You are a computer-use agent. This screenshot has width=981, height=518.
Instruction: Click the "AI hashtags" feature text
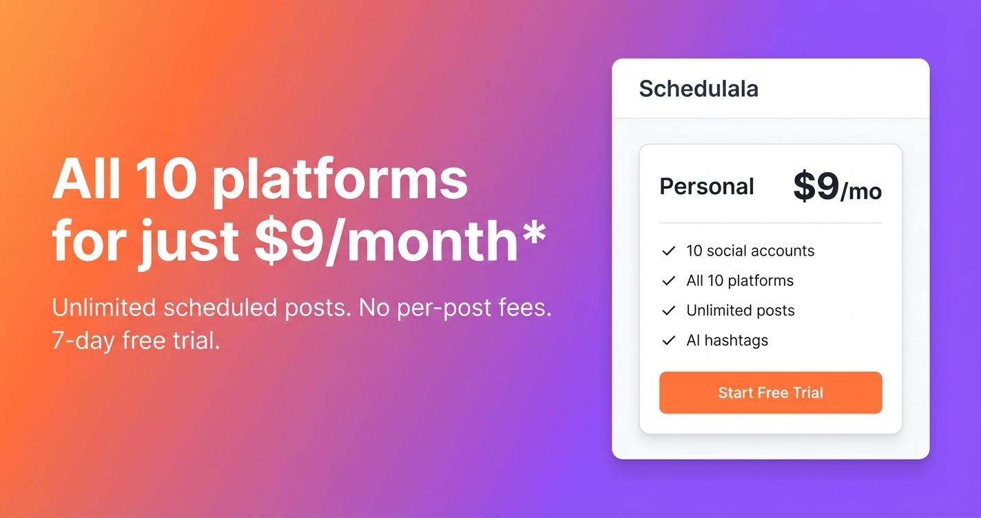[727, 340]
